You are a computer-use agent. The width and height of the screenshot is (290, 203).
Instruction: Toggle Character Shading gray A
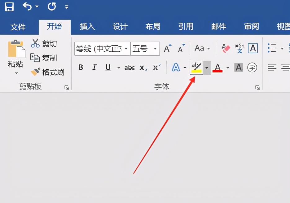[239, 67]
